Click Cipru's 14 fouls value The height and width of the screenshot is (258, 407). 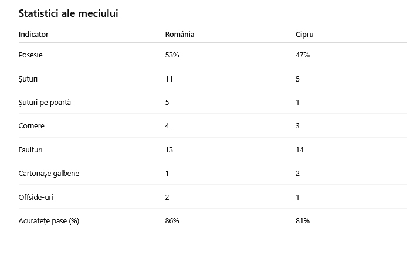point(300,150)
